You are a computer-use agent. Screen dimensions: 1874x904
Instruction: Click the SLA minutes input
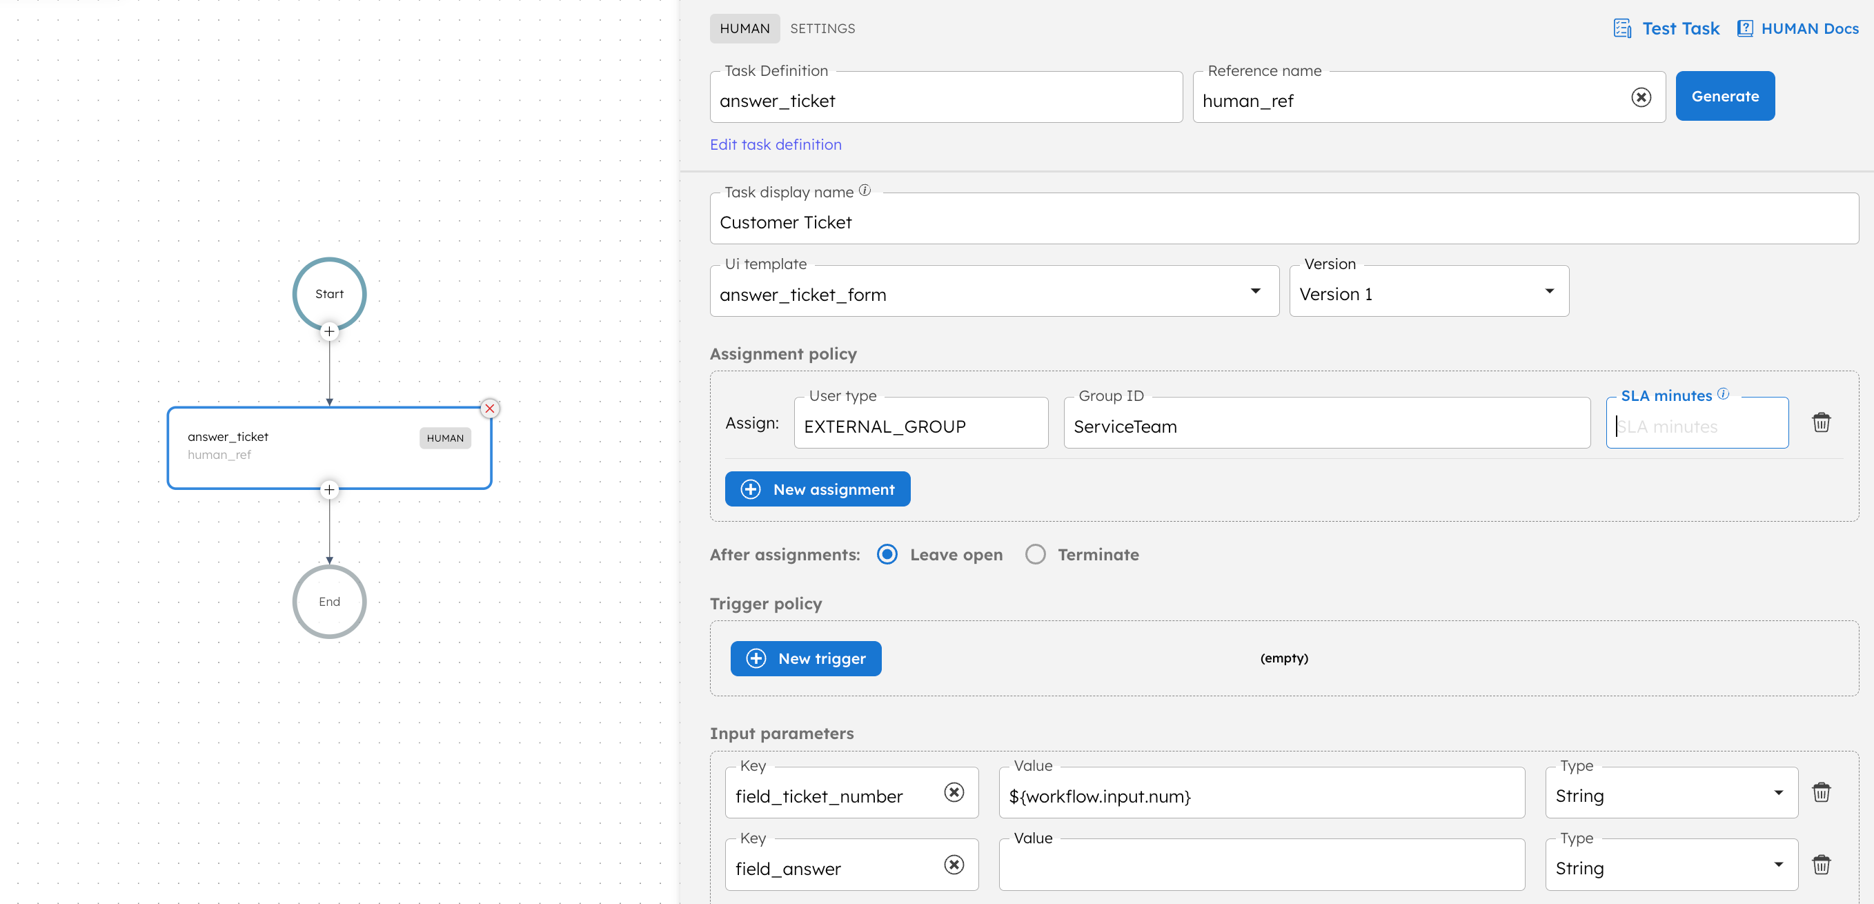pyautogui.click(x=1697, y=423)
